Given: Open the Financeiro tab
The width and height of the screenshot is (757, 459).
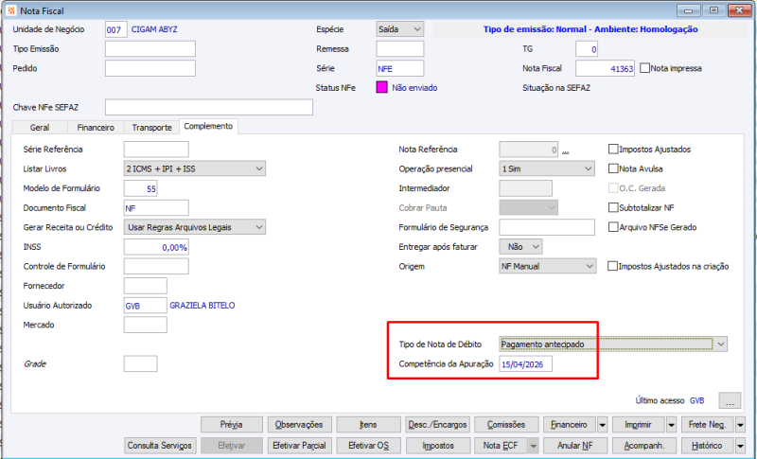Looking at the screenshot, I should click(96, 128).
